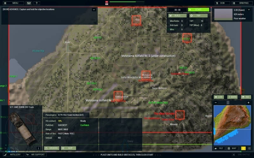Viewport: 254px width, 158px height.
Task: Select the Motoyama objective marker
Action: pos(146,75)
